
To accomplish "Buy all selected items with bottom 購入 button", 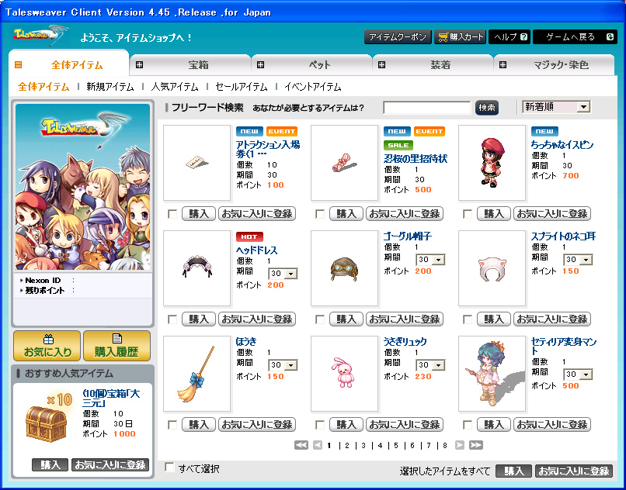I will pos(514,471).
